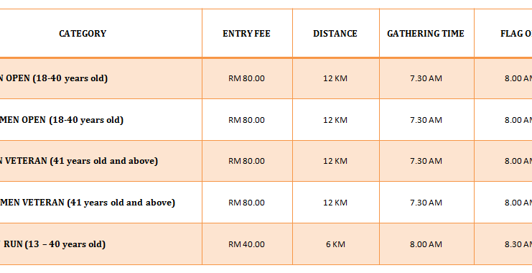This screenshot has width=532, height=273.
Task: Click VETERAN (41 years old and above) in third row
Action: (79, 161)
